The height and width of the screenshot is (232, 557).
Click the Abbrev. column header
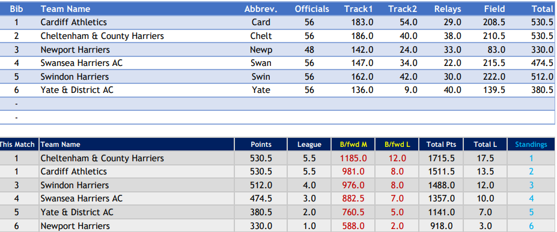tap(260, 9)
